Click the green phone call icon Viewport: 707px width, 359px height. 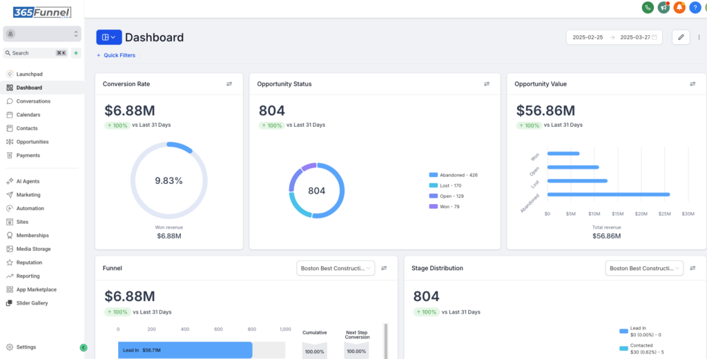coord(648,7)
